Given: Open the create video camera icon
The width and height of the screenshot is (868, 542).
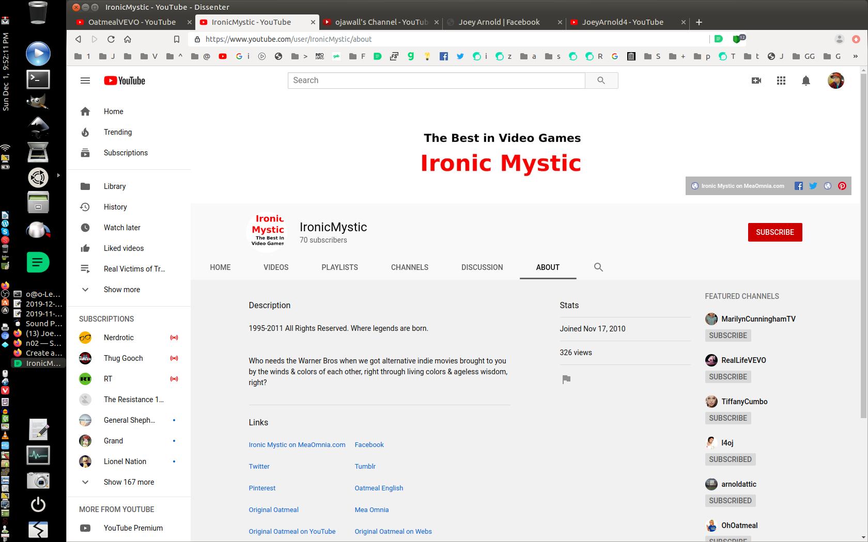Looking at the screenshot, I should (756, 81).
